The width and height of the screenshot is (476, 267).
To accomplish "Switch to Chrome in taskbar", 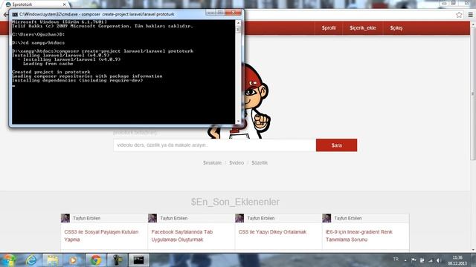I will coord(96,260).
